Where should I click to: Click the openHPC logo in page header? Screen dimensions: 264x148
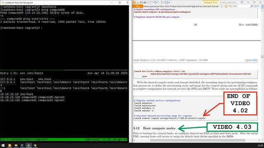[251, 60]
